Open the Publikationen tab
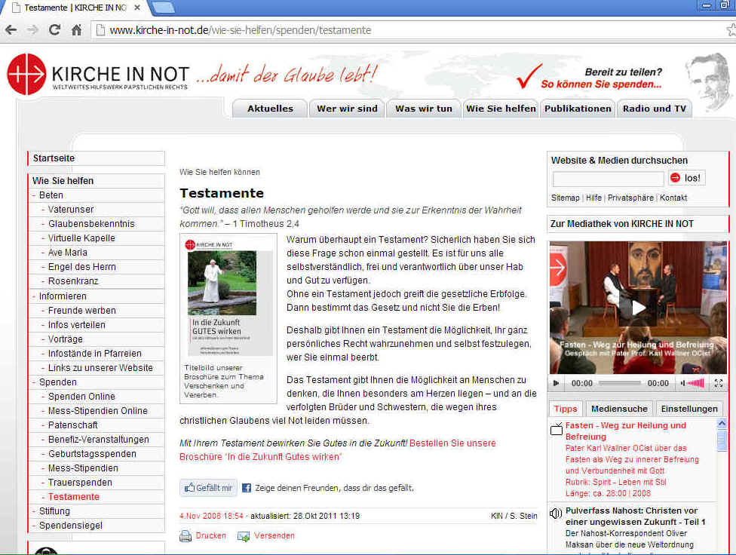The image size is (736, 555). click(x=578, y=109)
